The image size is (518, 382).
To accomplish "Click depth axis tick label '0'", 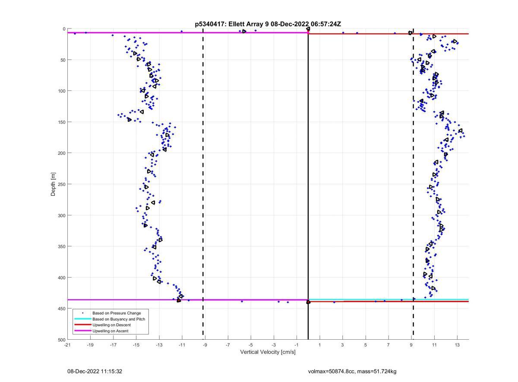I will pyautogui.click(x=64, y=29).
